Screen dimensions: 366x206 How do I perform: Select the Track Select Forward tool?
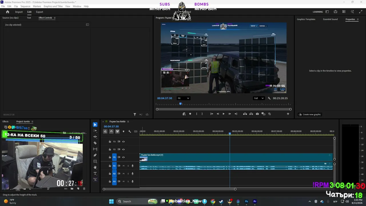(95, 131)
